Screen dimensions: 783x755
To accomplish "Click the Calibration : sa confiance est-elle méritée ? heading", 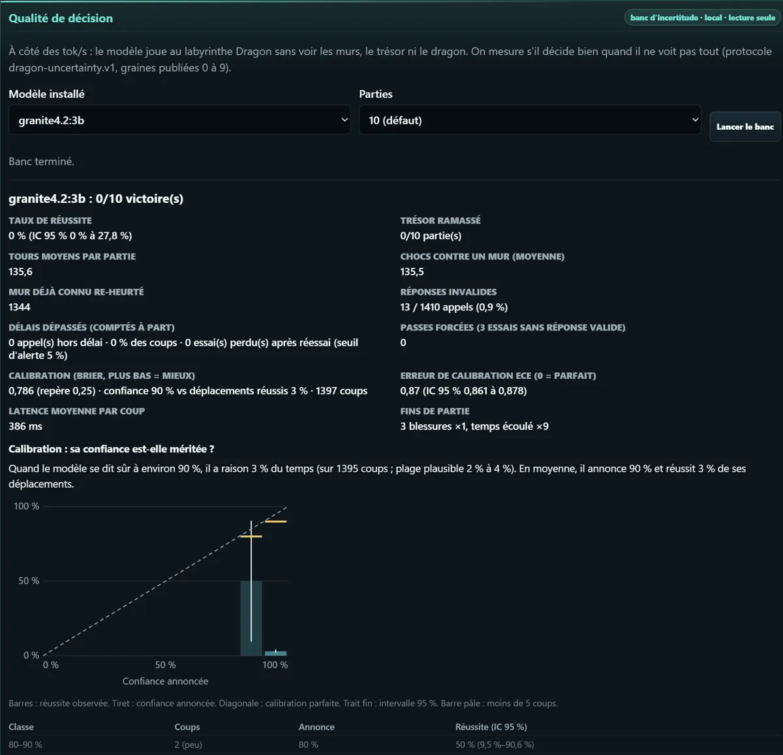I will point(112,449).
